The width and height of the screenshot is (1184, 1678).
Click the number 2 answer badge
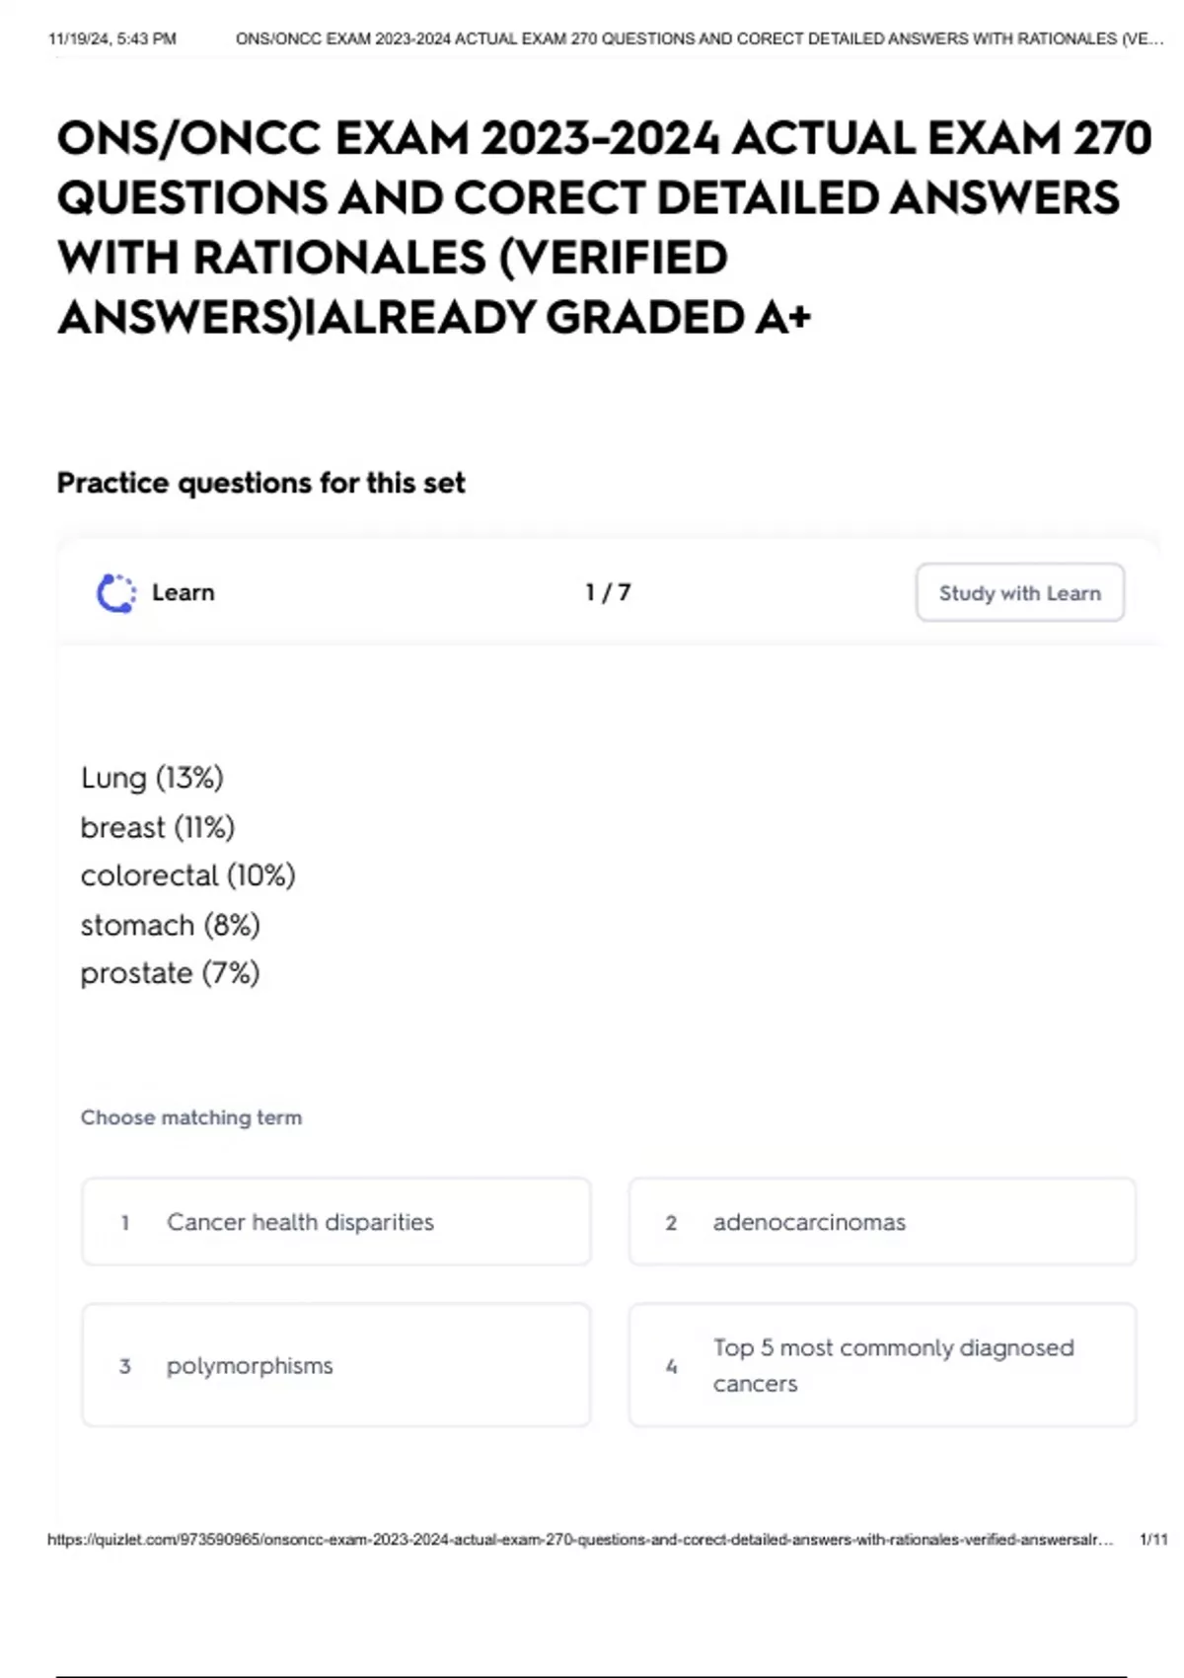click(671, 1223)
